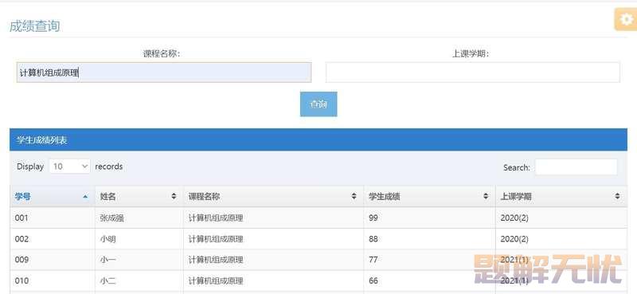Click 计算机组成原理 in row 001
The width and height of the screenshot is (637, 294).
[216, 218]
